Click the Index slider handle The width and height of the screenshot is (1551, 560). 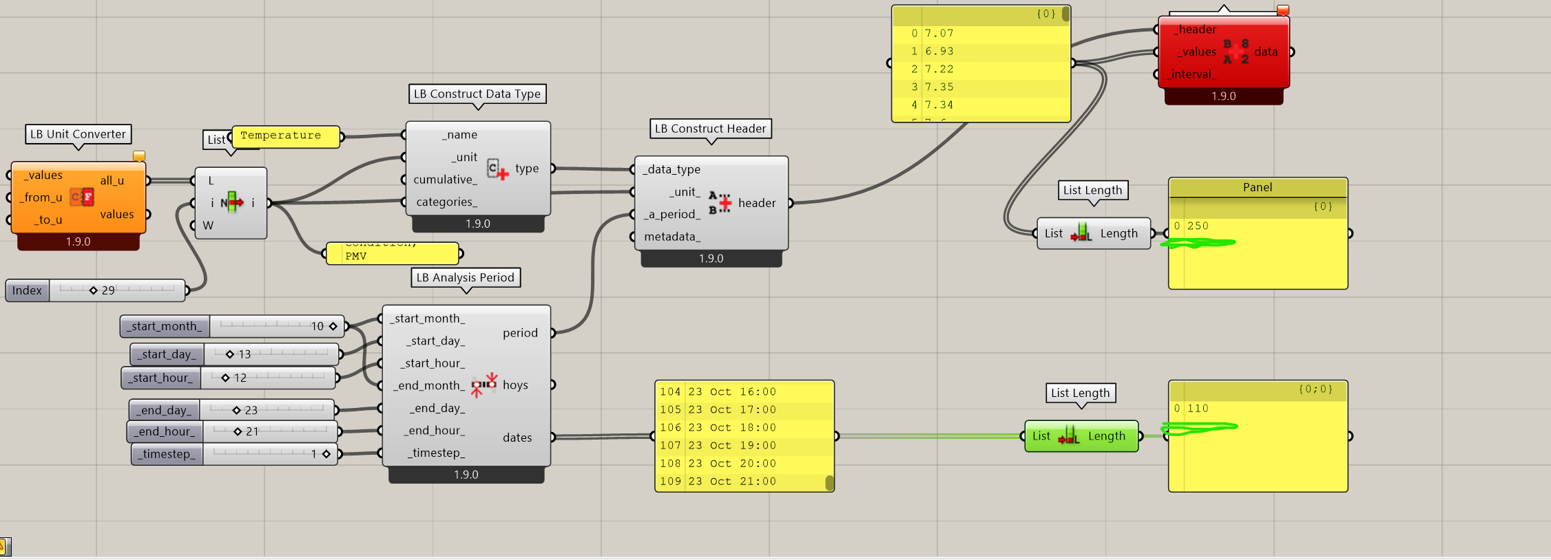pyautogui.click(x=94, y=290)
